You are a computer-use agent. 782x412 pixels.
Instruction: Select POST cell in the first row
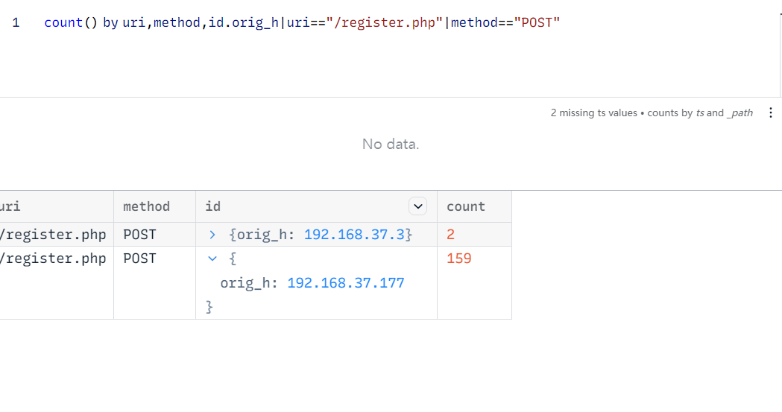140,235
